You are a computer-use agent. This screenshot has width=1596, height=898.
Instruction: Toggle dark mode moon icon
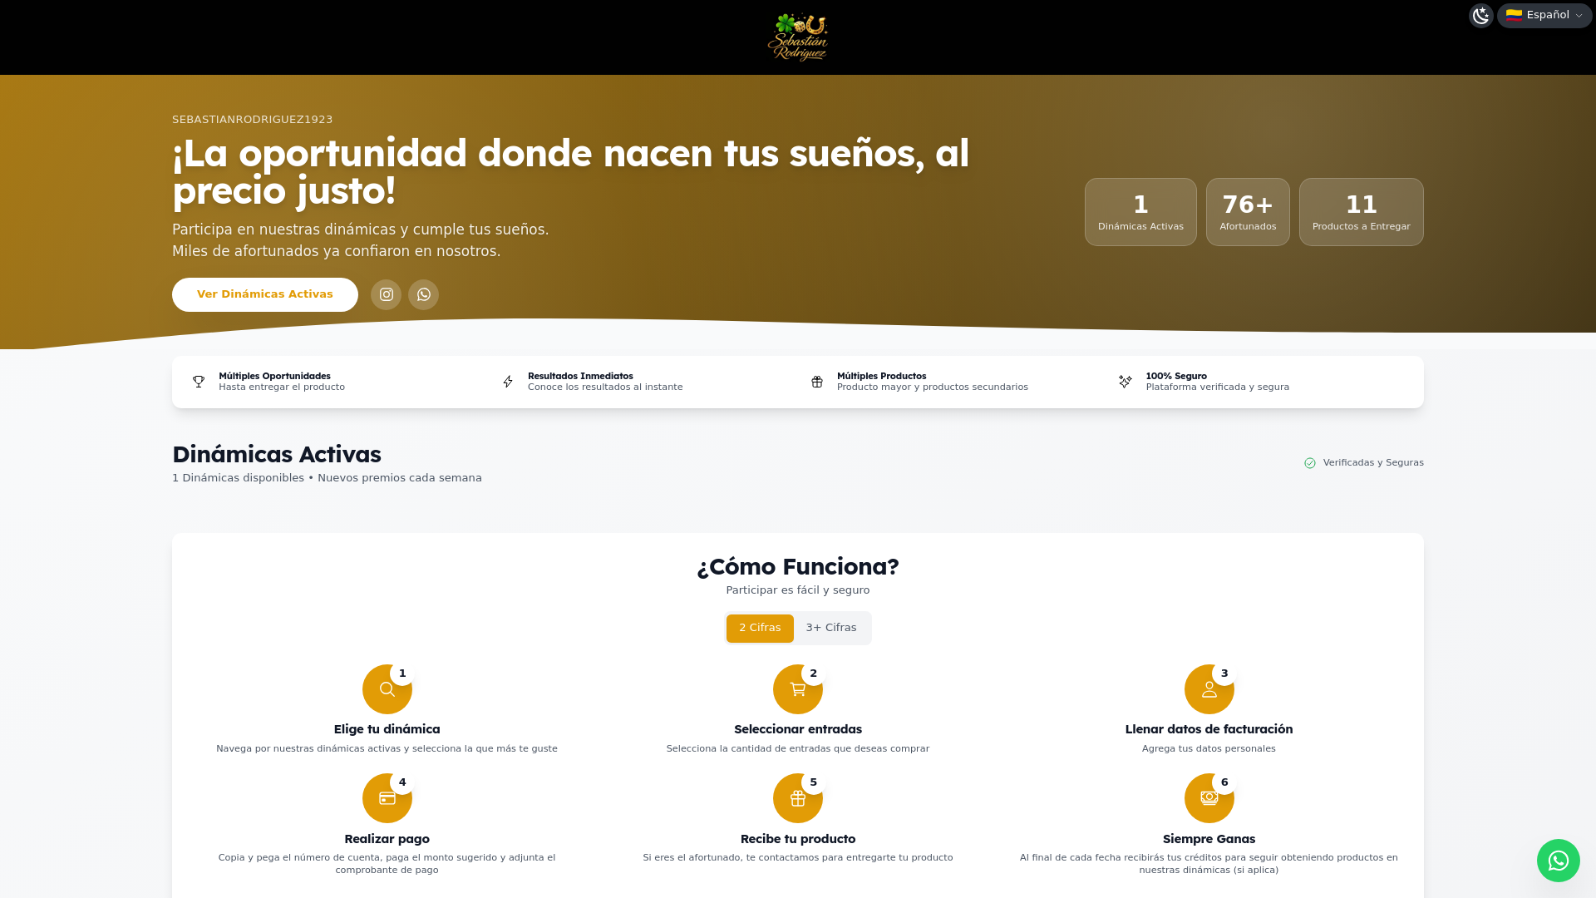[x=1481, y=15]
